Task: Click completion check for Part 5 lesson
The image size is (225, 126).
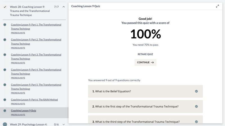Action: (5, 85)
